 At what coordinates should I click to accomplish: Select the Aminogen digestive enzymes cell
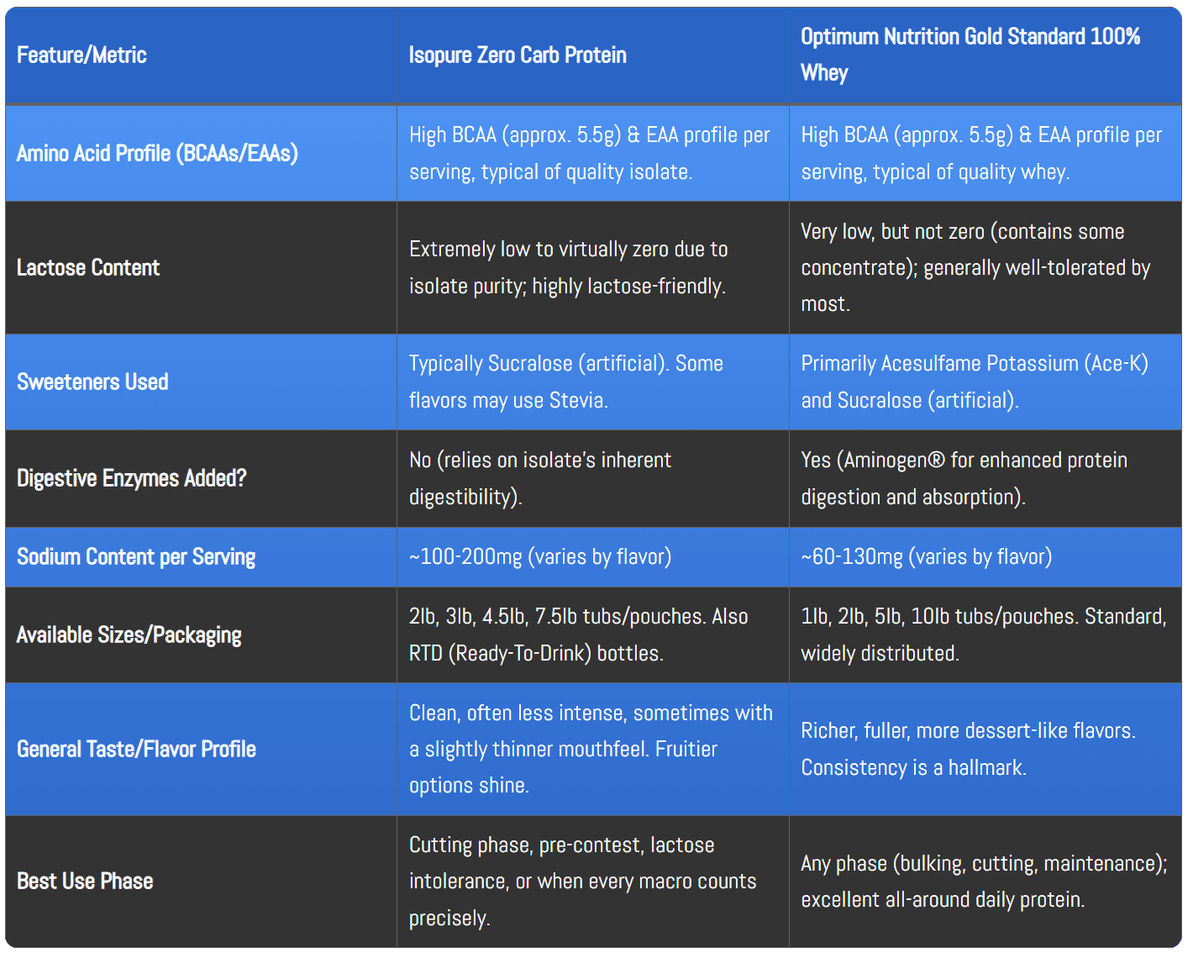coord(964,478)
